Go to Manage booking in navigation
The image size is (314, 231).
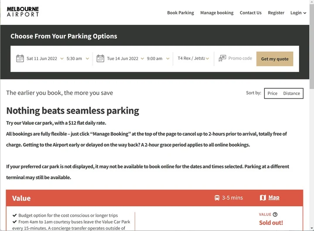click(217, 13)
